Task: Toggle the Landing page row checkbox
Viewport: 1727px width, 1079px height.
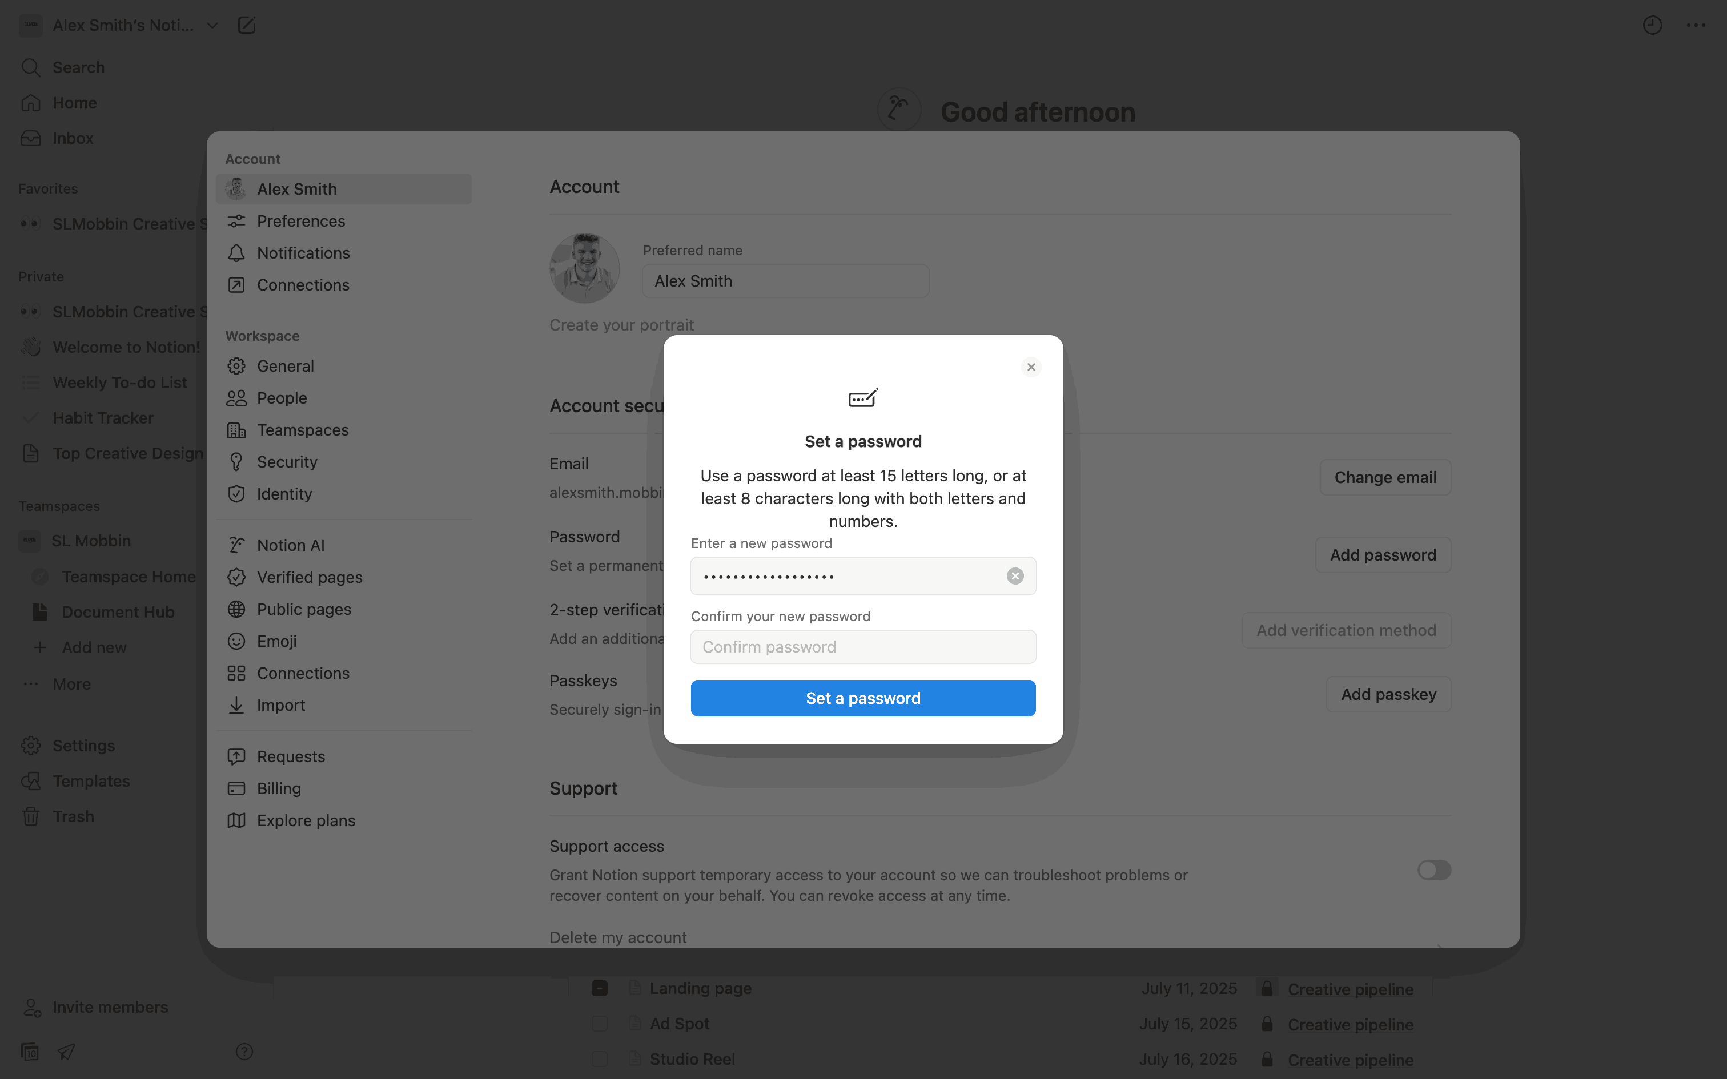Action: coord(600,988)
